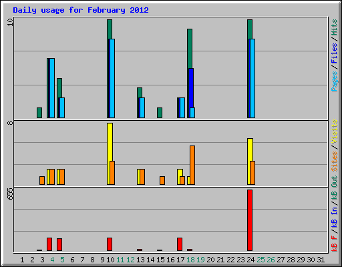Click the tall red kB bar for day 24
Screen dimensions: 342x267
click(x=250, y=220)
